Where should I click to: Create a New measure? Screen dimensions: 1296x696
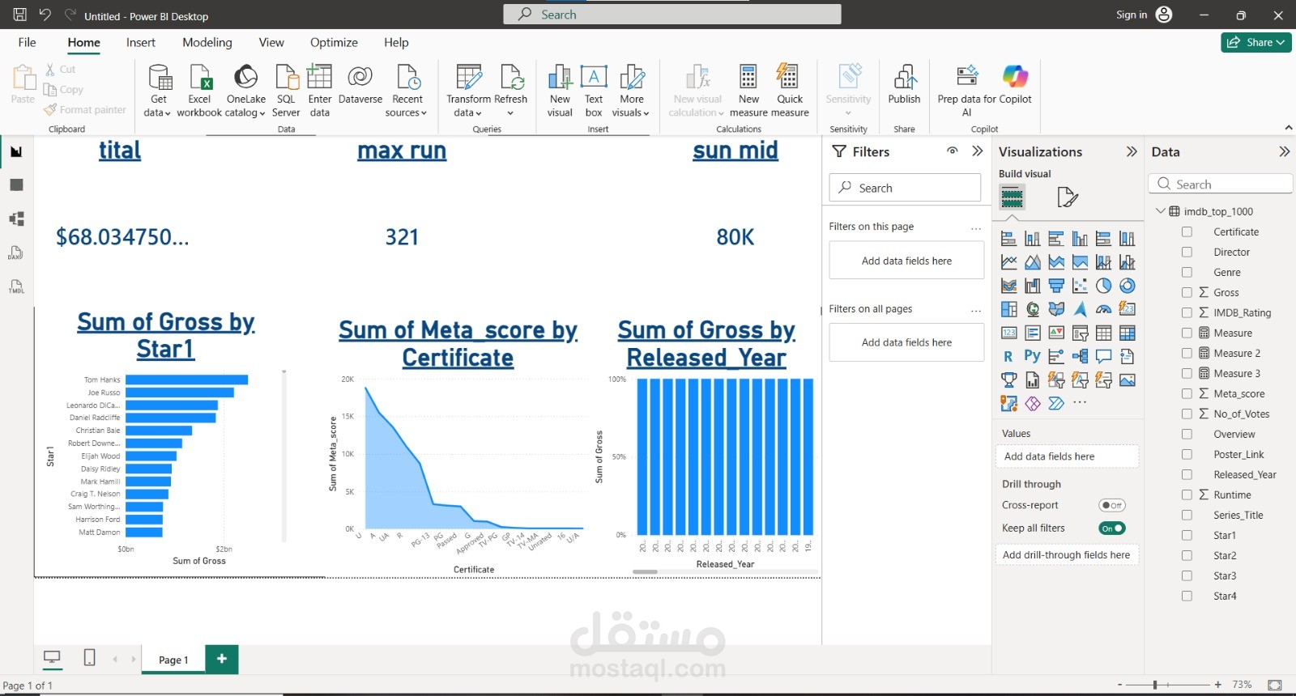click(748, 91)
